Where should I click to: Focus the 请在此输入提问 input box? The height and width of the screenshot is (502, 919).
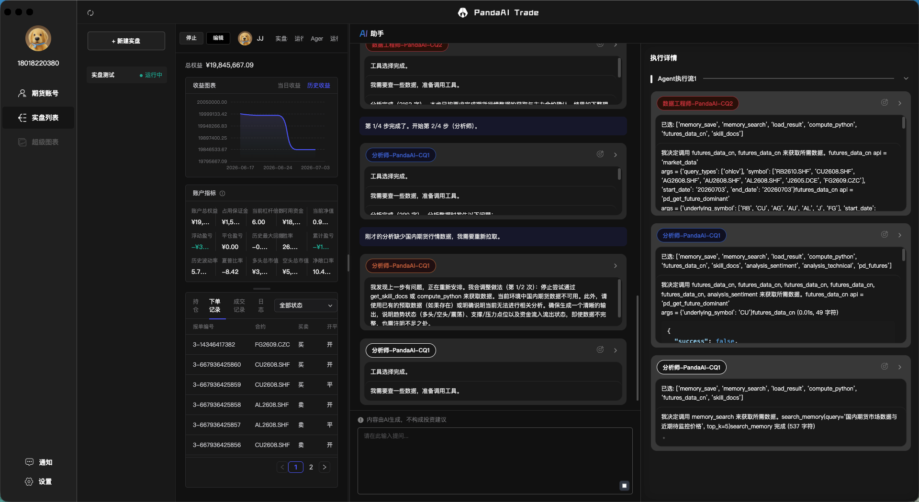[495, 461]
